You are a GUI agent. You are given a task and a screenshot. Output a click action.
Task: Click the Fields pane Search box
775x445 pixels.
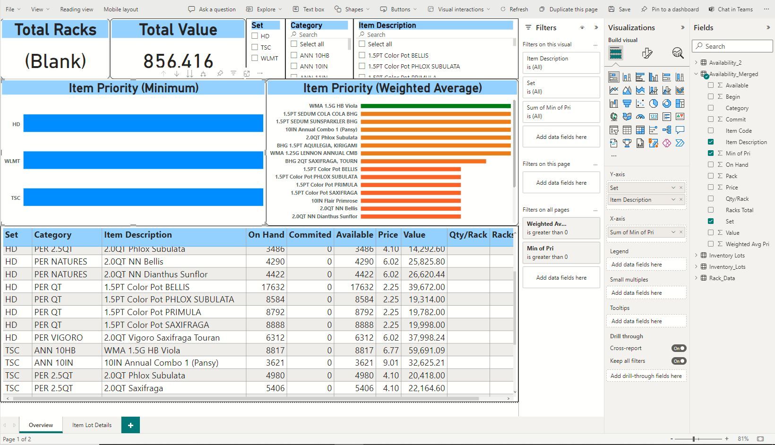click(732, 46)
